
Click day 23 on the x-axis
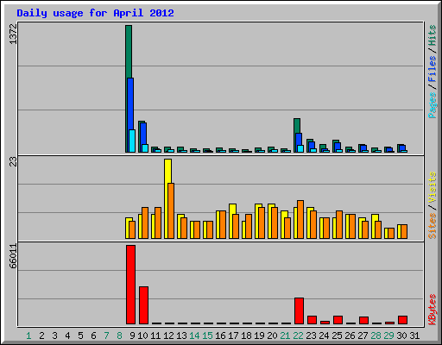pos(311,336)
